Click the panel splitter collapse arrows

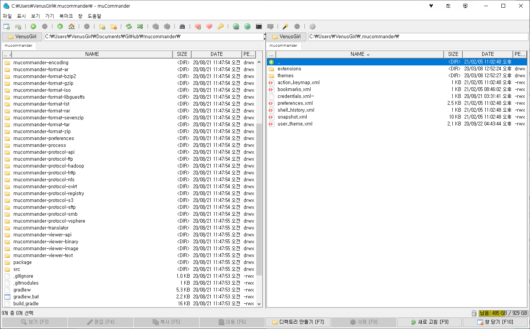pos(265,37)
